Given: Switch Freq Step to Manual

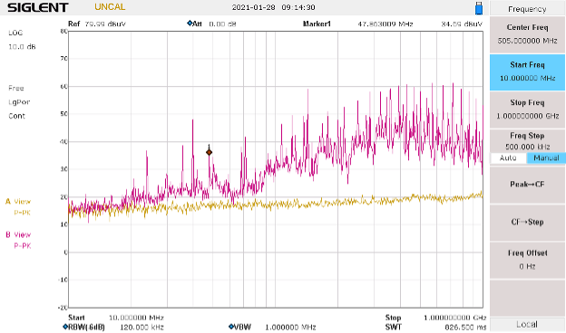Looking at the screenshot, I should click(x=546, y=158).
